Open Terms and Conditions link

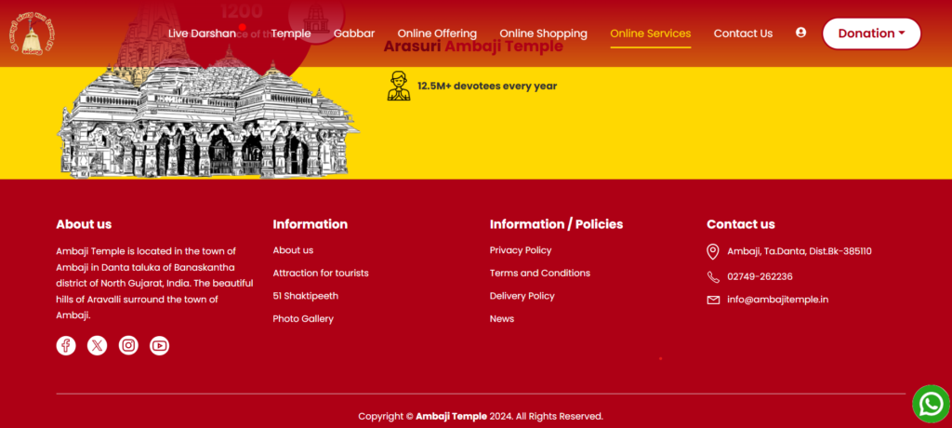[x=540, y=273]
